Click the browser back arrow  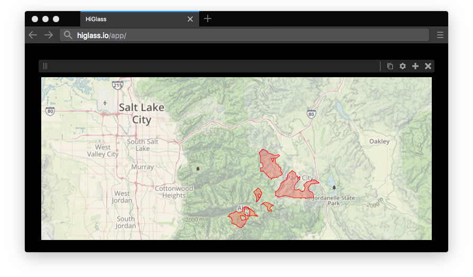[33, 35]
